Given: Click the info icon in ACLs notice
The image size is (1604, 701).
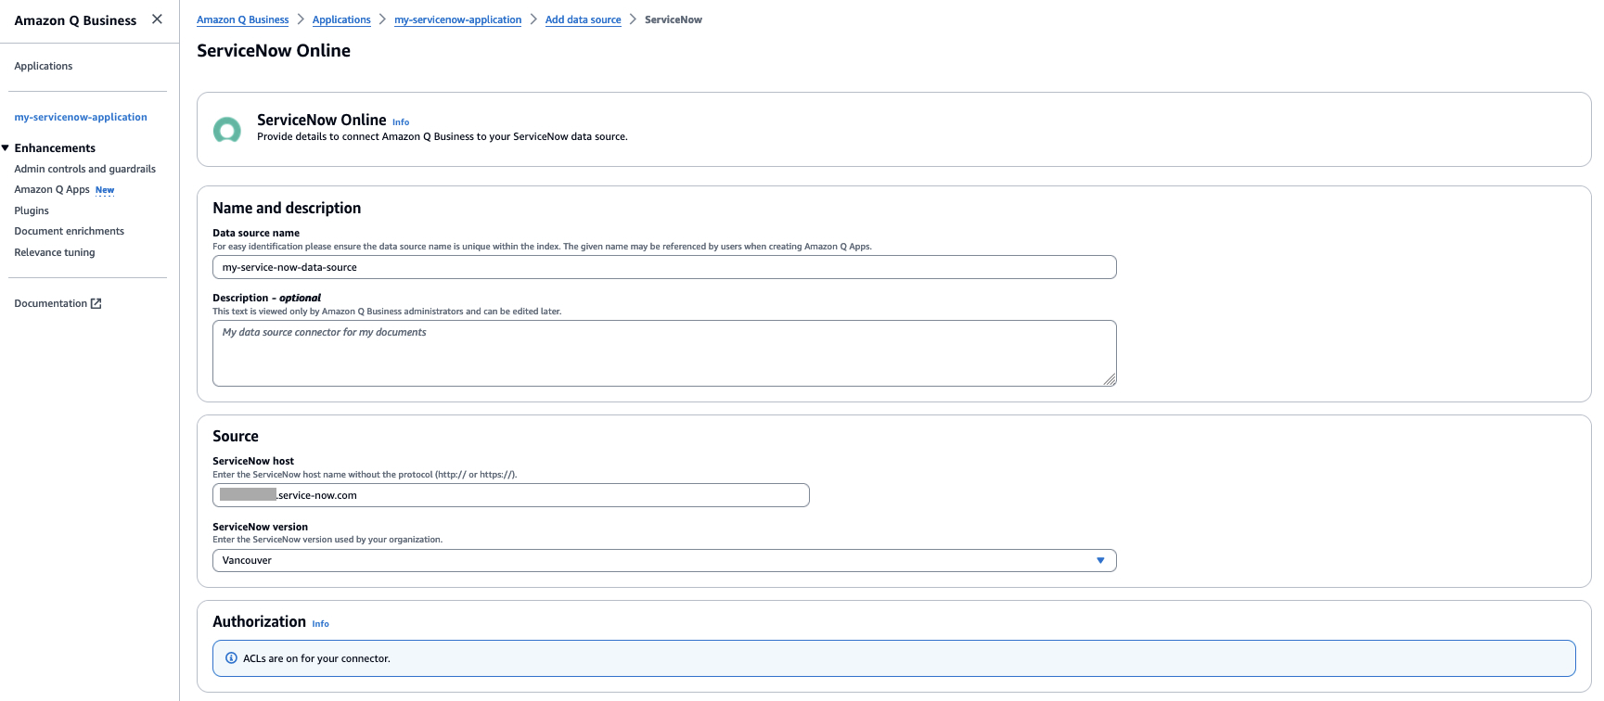Looking at the screenshot, I should (231, 658).
